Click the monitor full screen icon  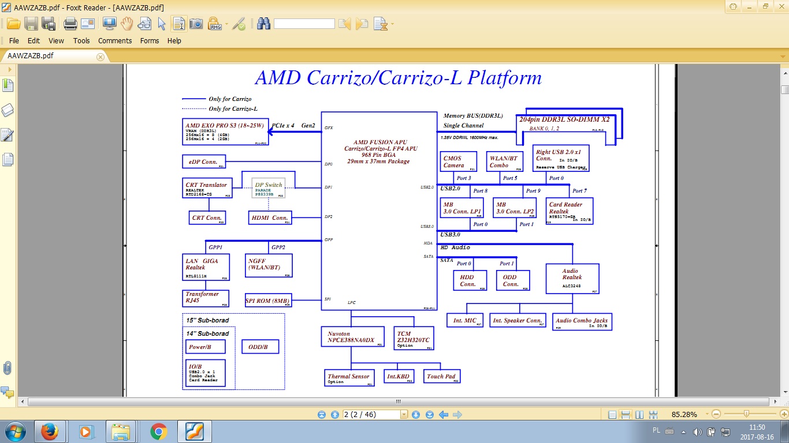tap(109, 24)
